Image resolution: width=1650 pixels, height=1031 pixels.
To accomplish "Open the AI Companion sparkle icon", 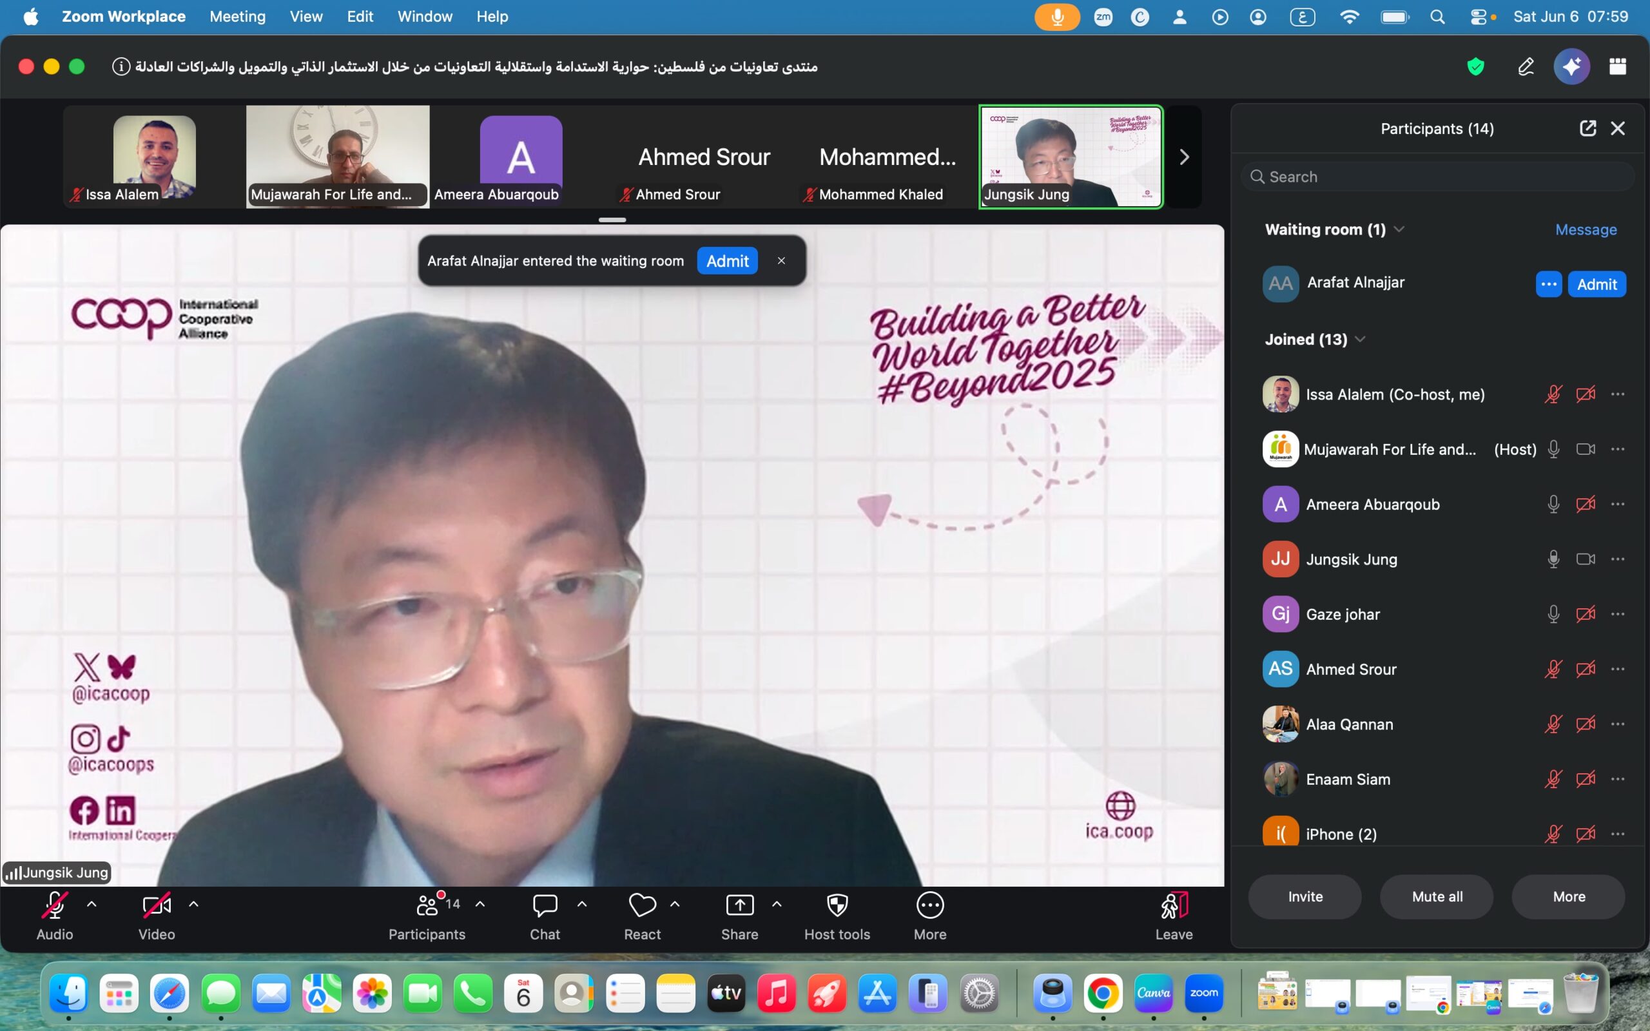I will (x=1571, y=66).
